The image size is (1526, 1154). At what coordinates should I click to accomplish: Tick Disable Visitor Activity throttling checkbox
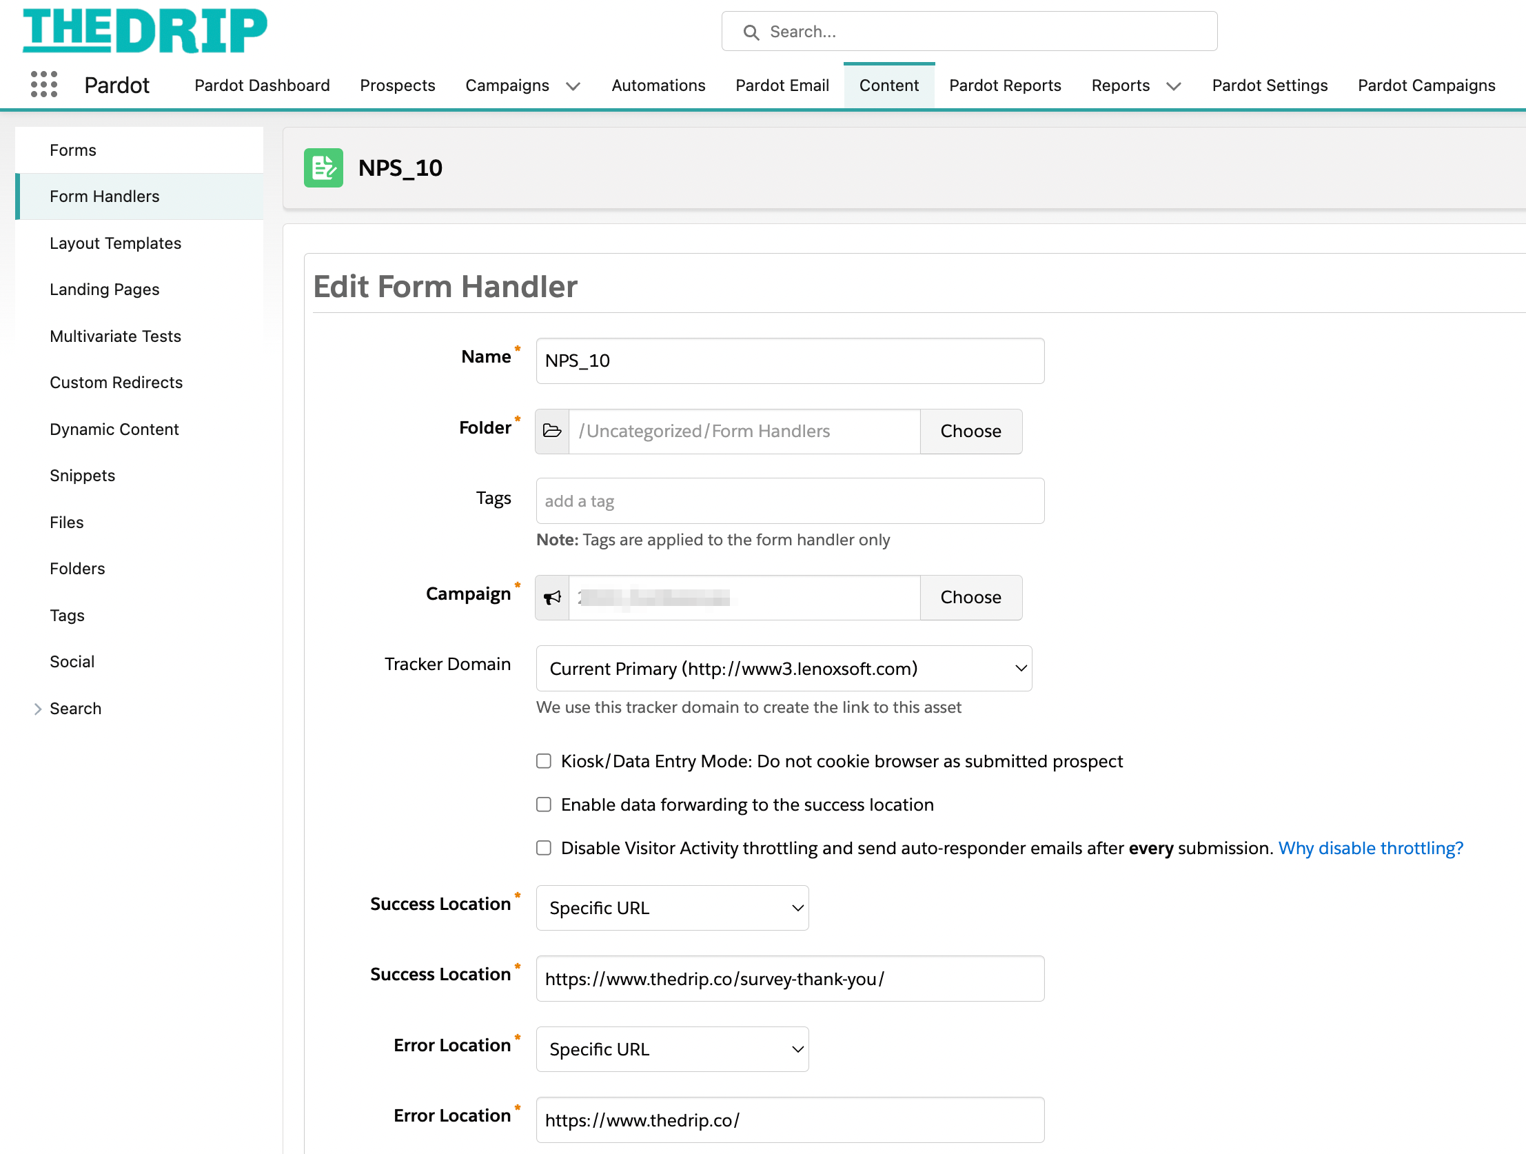click(x=544, y=848)
